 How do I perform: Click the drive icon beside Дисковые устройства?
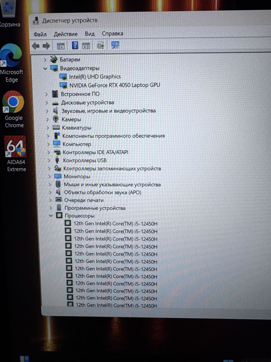55,103
